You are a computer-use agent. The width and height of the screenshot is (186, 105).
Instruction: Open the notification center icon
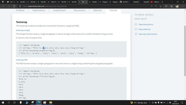click(x=182, y=103)
